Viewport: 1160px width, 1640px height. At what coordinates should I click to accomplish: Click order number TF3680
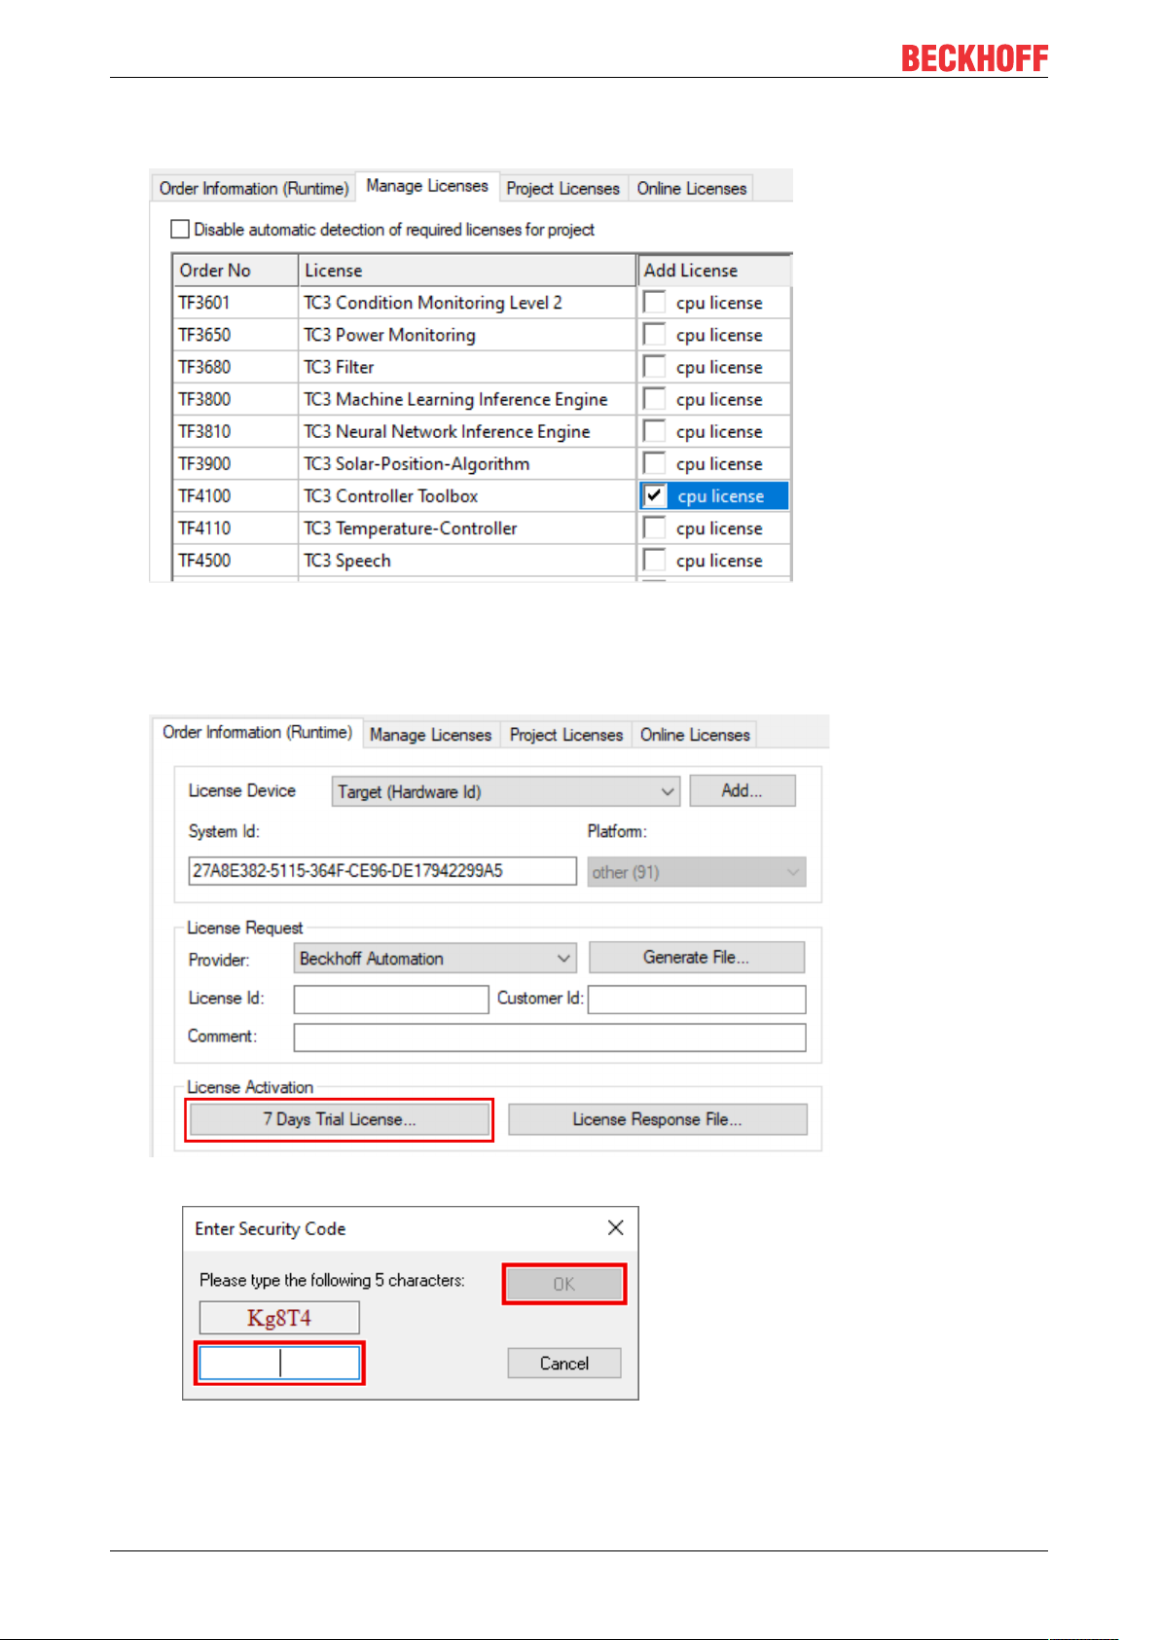click(204, 367)
